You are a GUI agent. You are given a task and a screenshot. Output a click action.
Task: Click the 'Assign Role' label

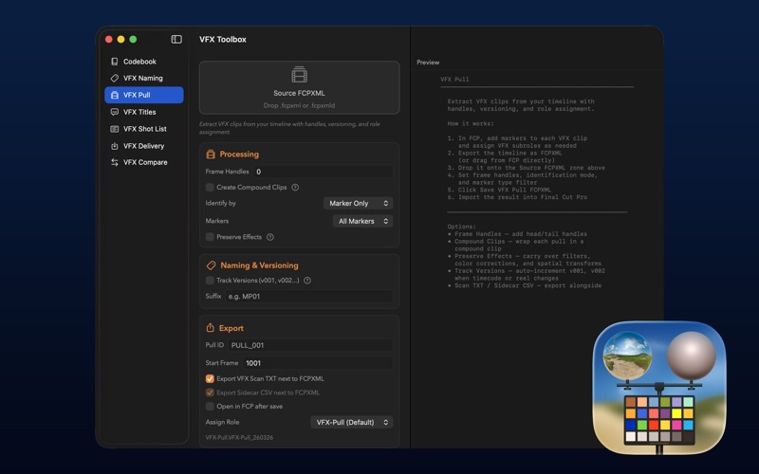222,422
